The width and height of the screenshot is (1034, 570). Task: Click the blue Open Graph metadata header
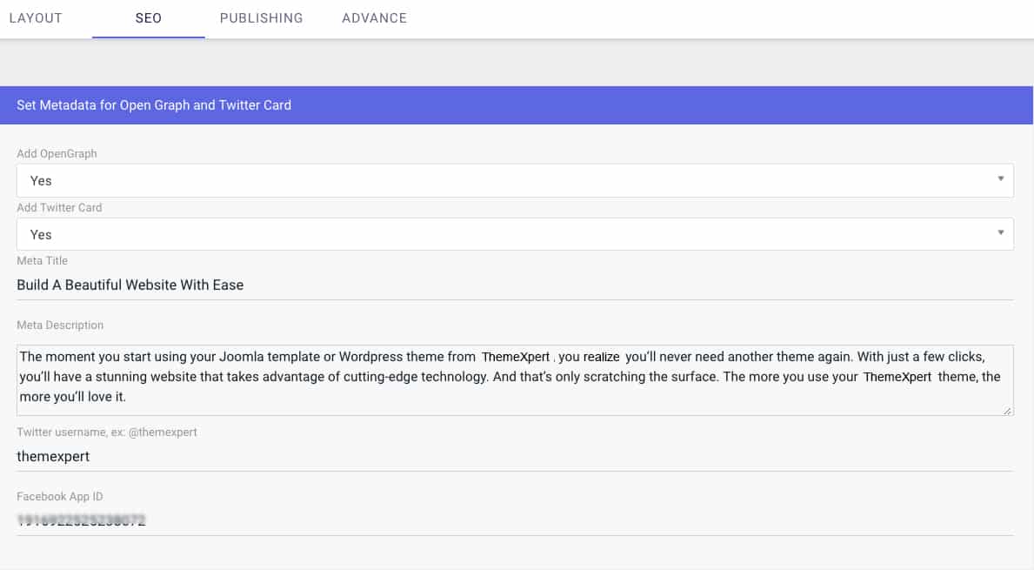tap(153, 104)
